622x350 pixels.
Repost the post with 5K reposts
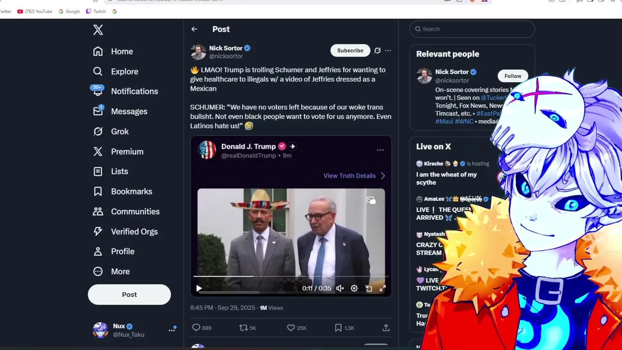point(248,328)
